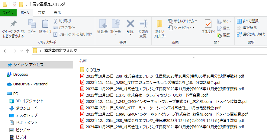Go back with the left arrow

tap(5, 51)
